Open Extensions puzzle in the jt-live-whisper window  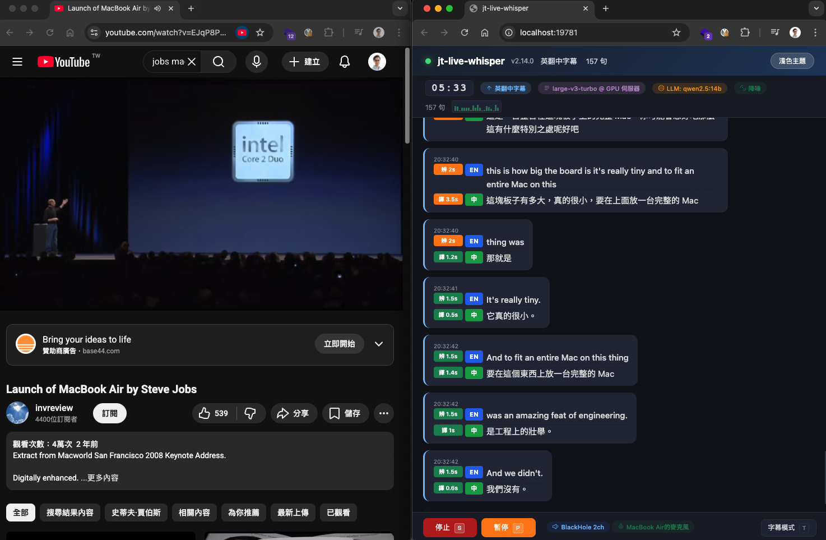click(x=745, y=33)
